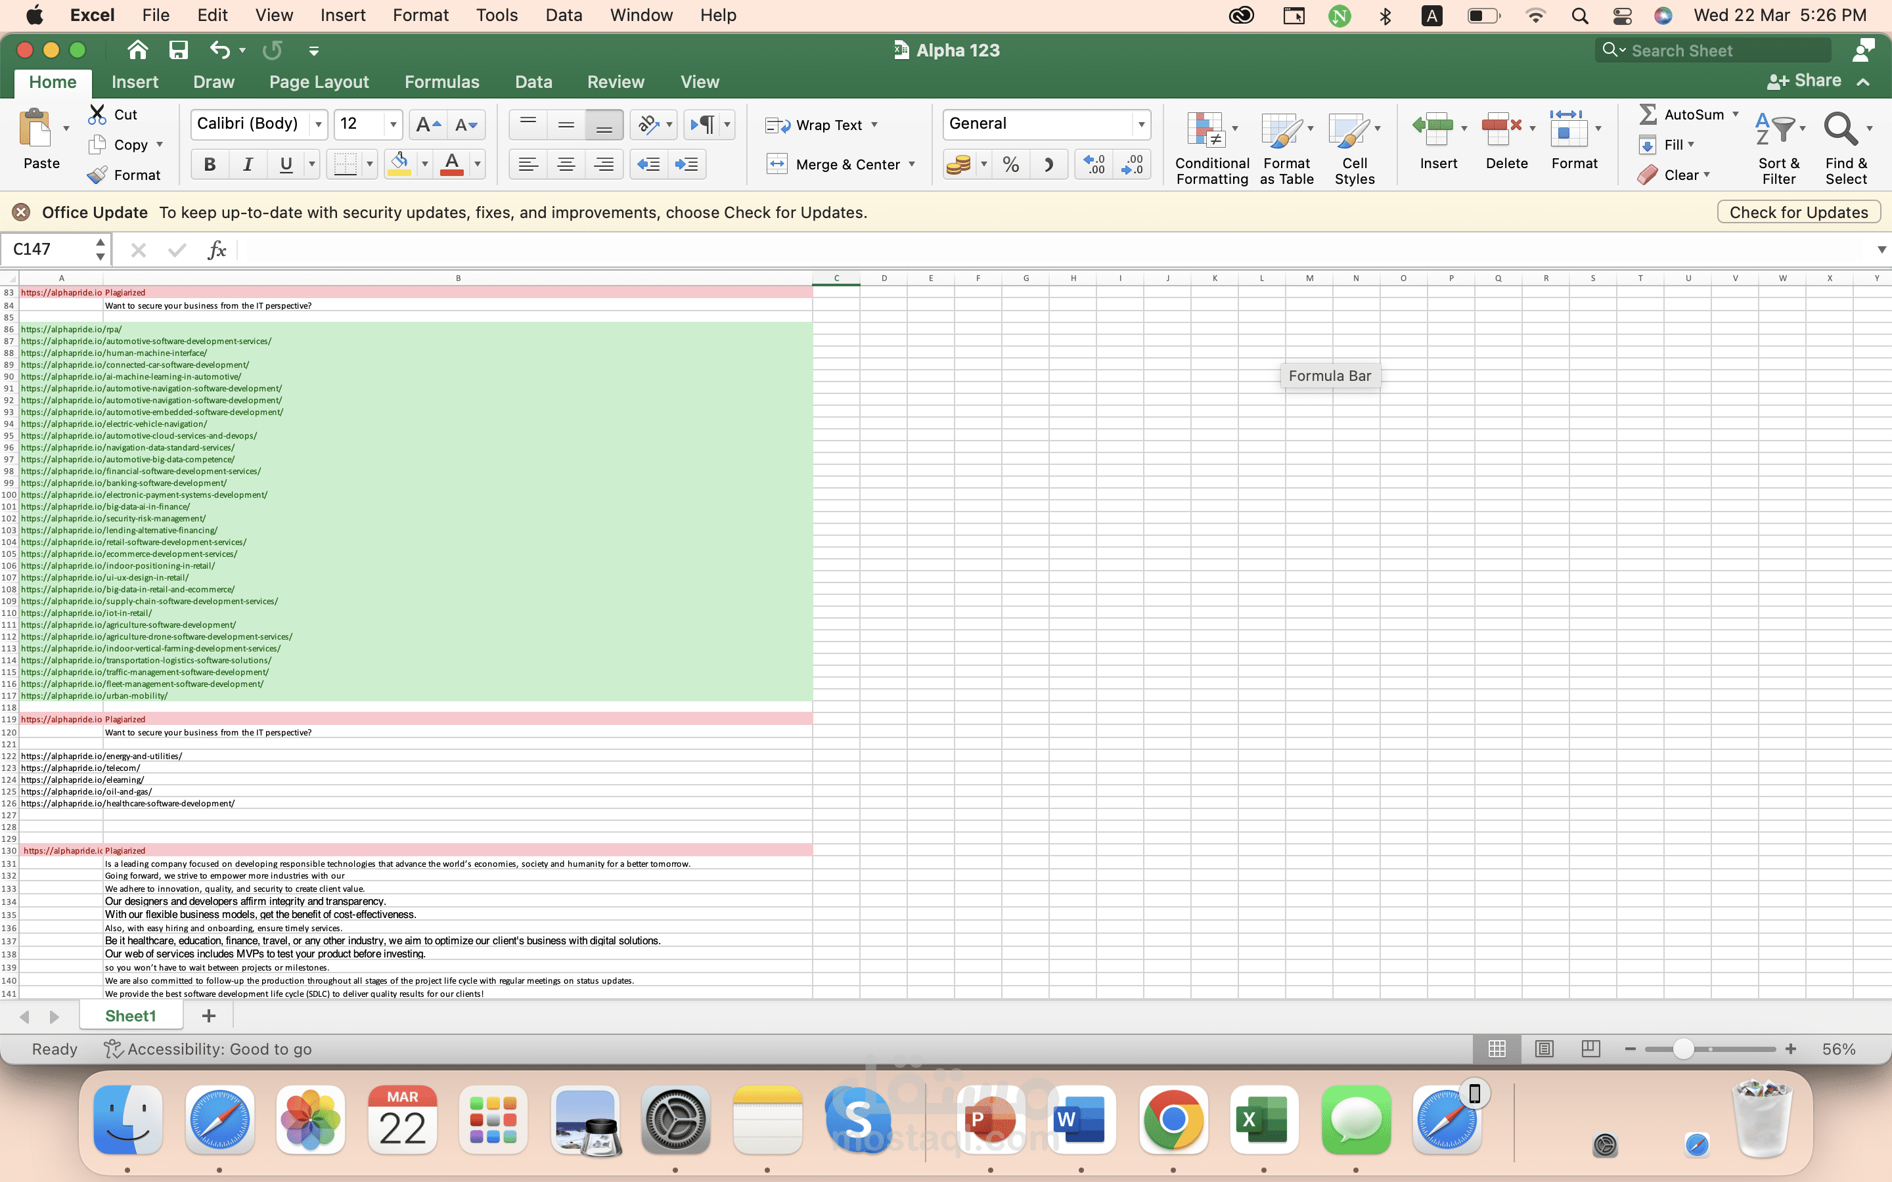
Task: Open the Window menu in menu bar
Action: pos(641,15)
